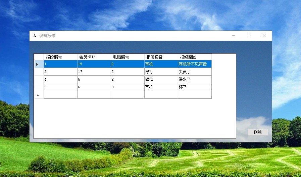Viewport: 301px width, 177px height.
Task: Select the cell reading 失灵了
Action: (x=195, y=72)
